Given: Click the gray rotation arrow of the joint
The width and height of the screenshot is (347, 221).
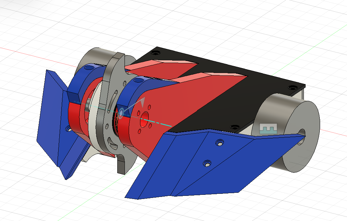Looking at the screenshot, I should coord(142,101).
